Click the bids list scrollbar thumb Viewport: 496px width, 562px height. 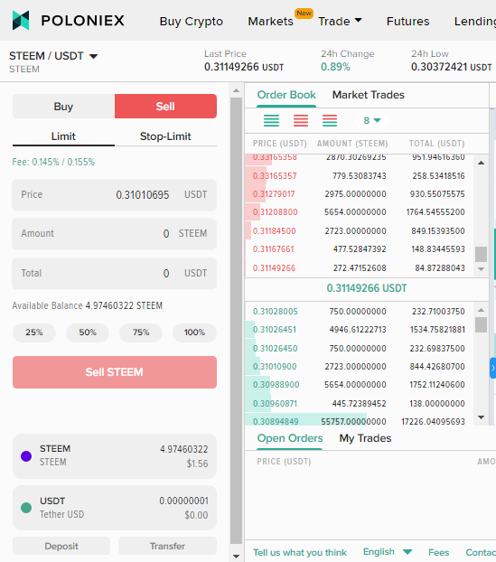coord(481,324)
